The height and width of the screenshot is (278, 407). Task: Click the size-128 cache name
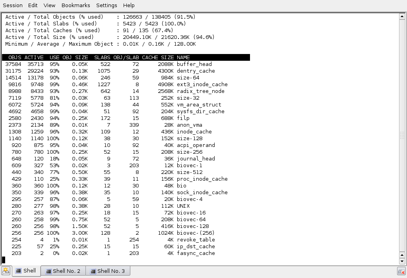[190, 138]
